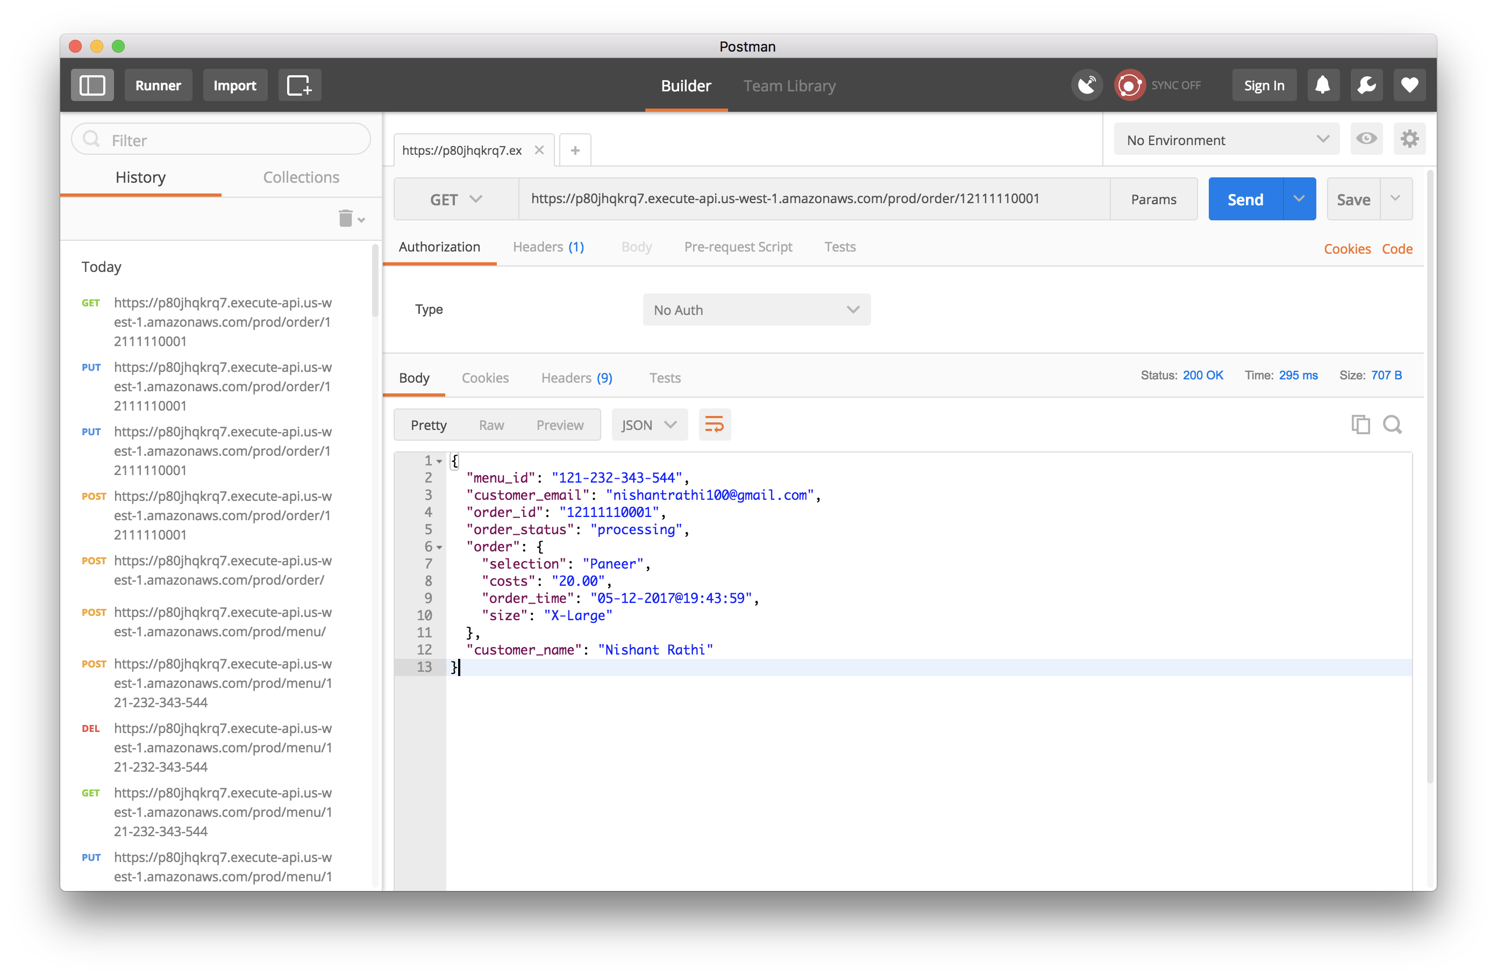
Task: Click the orange Code link
Action: (1396, 249)
